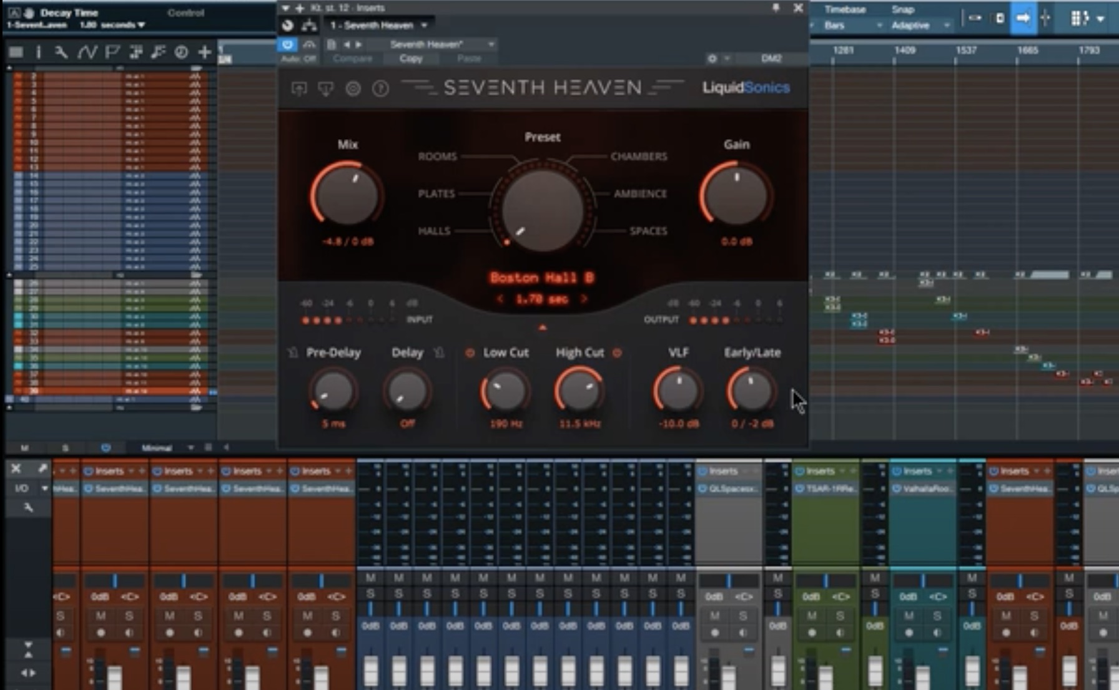Select the PLATES preset category

436,194
